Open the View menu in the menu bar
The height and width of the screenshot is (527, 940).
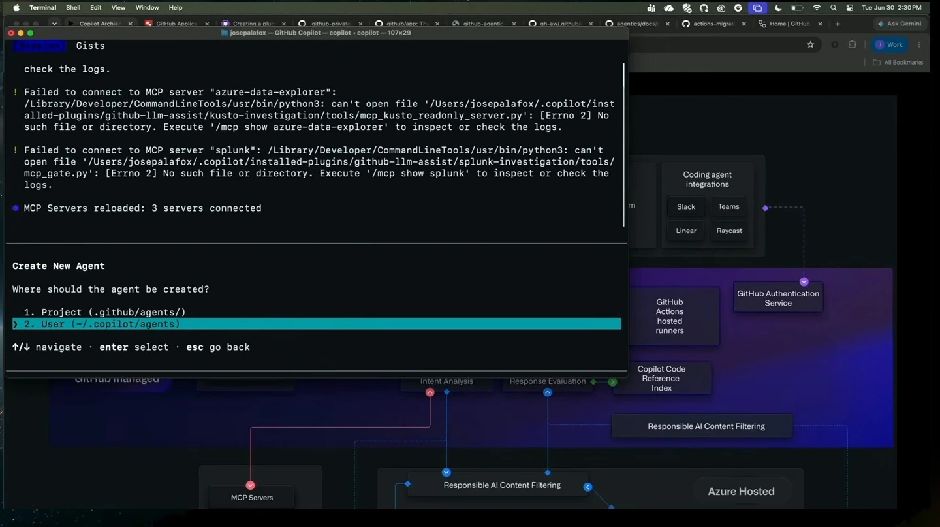118,7
